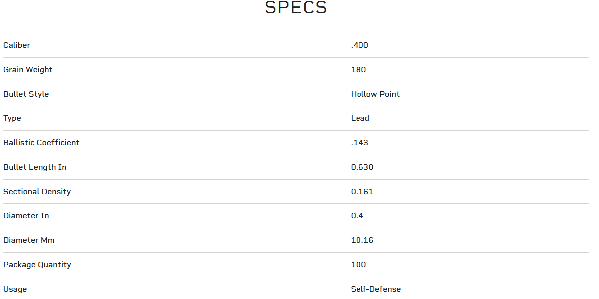Viewport: 599px width, 299px height.
Task: Select the 100 package quantity value
Action: click(359, 265)
